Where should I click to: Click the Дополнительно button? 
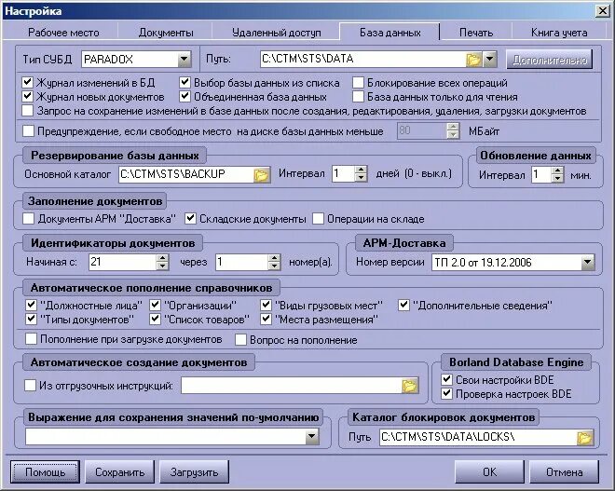550,60
